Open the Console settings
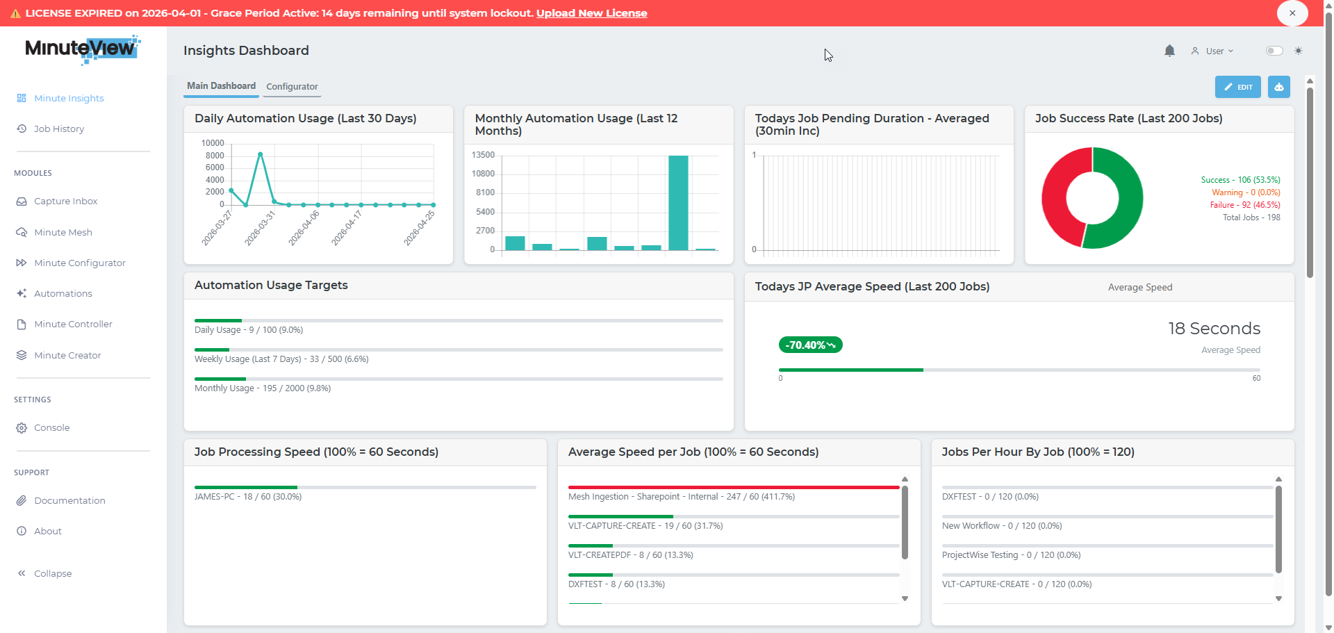The height and width of the screenshot is (633, 1334). coord(51,427)
